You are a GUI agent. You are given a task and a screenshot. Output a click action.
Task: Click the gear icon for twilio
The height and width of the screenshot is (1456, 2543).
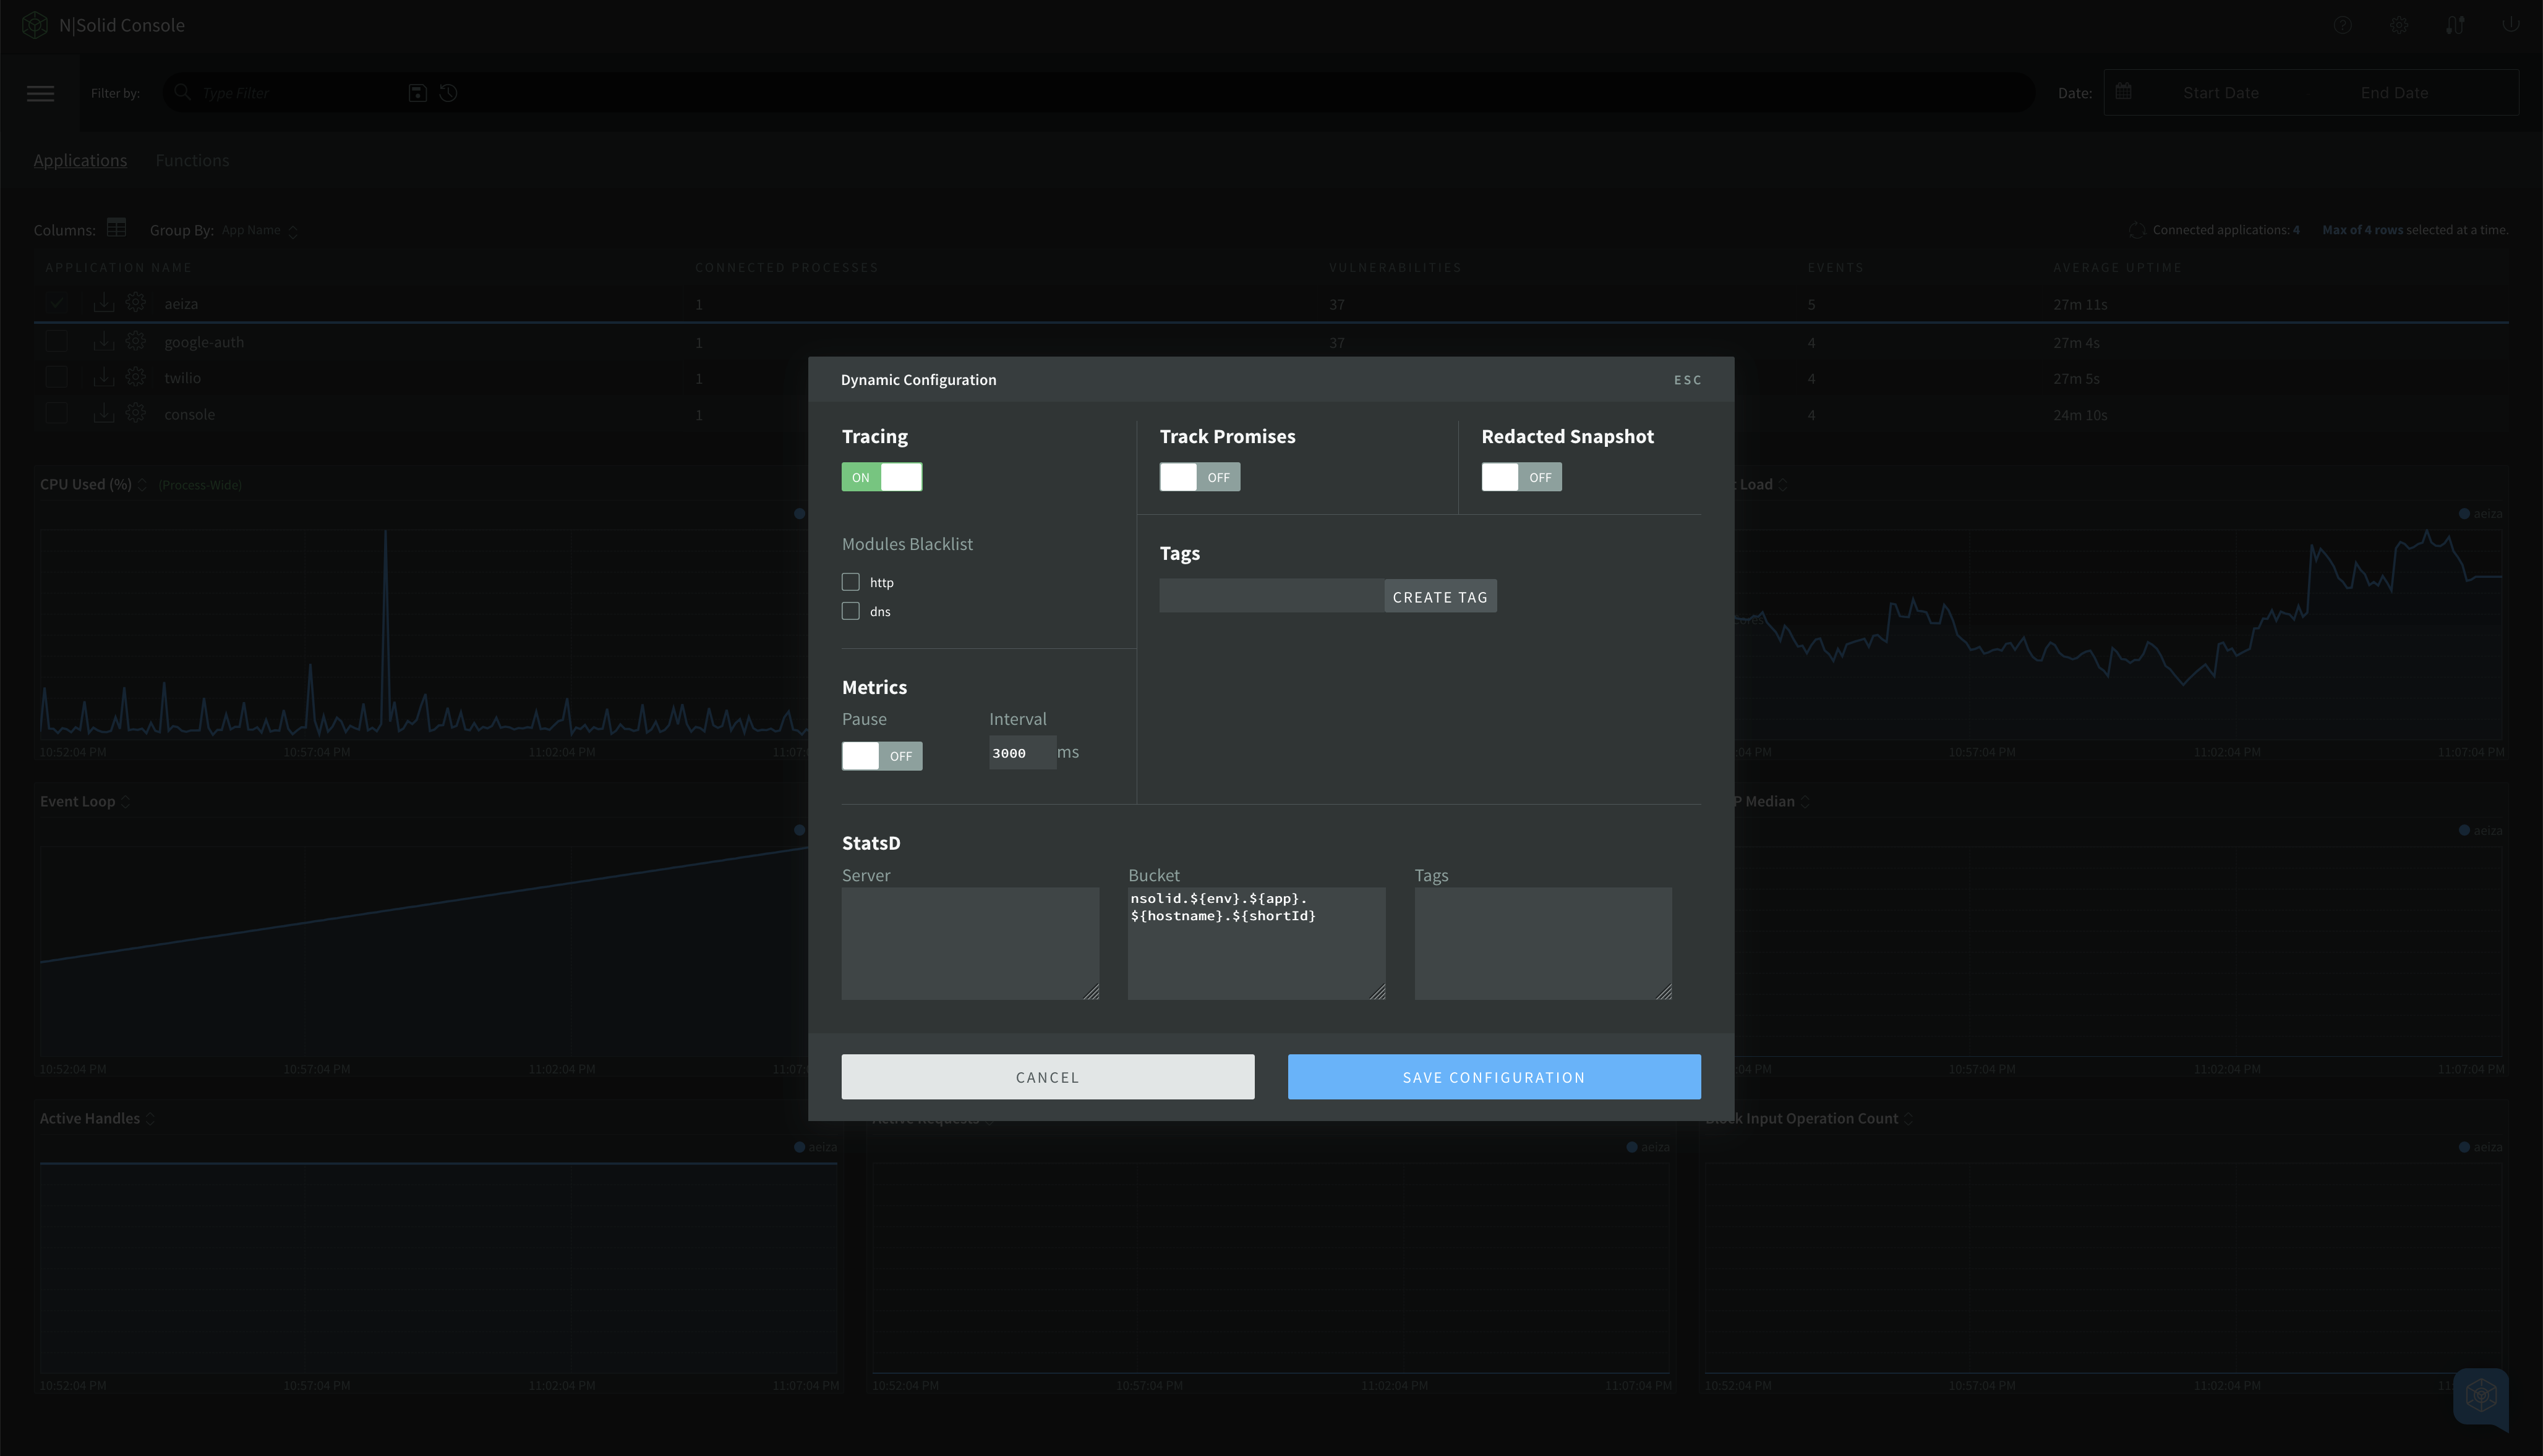pyautogui.click(x=136, y=376)
